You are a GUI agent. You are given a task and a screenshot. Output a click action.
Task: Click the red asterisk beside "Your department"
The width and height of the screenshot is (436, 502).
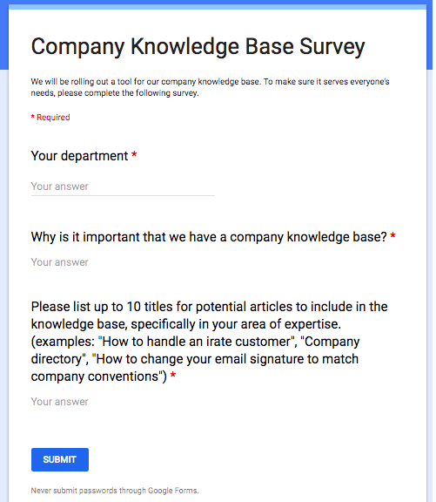[134, 154]
